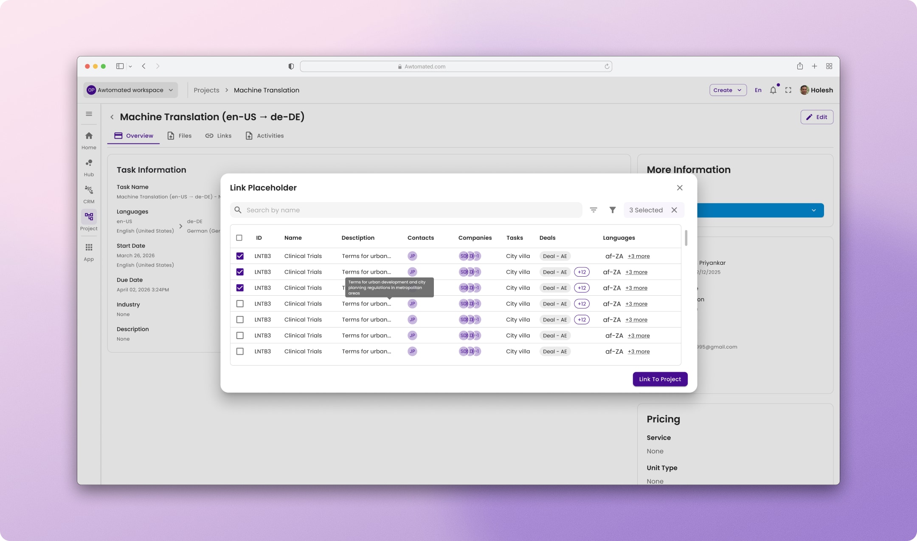917x541 pixels.
Task: Toggle the select-all header checkbox
Action: (x=239, y=238)
